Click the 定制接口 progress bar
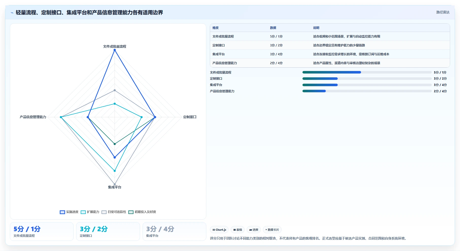Screen dimensions: 460x251 point(367,79)
